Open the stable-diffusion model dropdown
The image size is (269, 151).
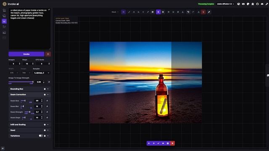tap(226, 4)
